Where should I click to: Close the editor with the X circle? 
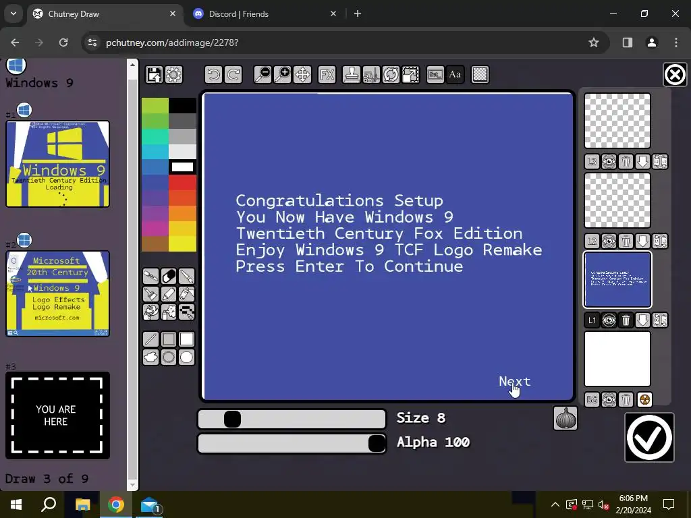(x=675, y=74)
